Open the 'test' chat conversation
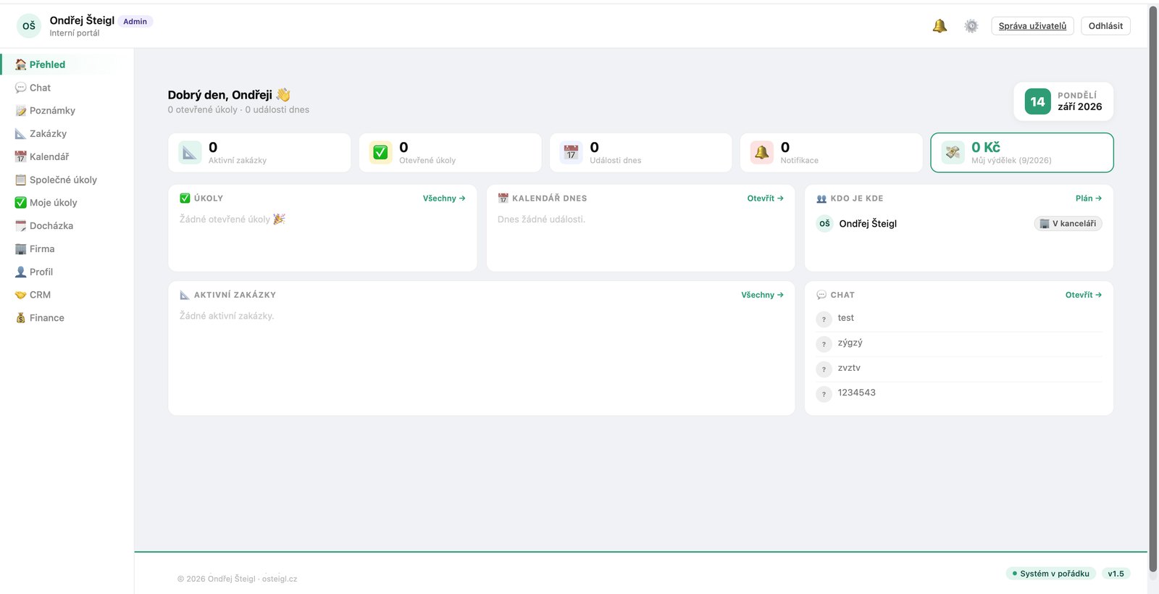This screenshot has width=1159, height=594. coord(959,319)
